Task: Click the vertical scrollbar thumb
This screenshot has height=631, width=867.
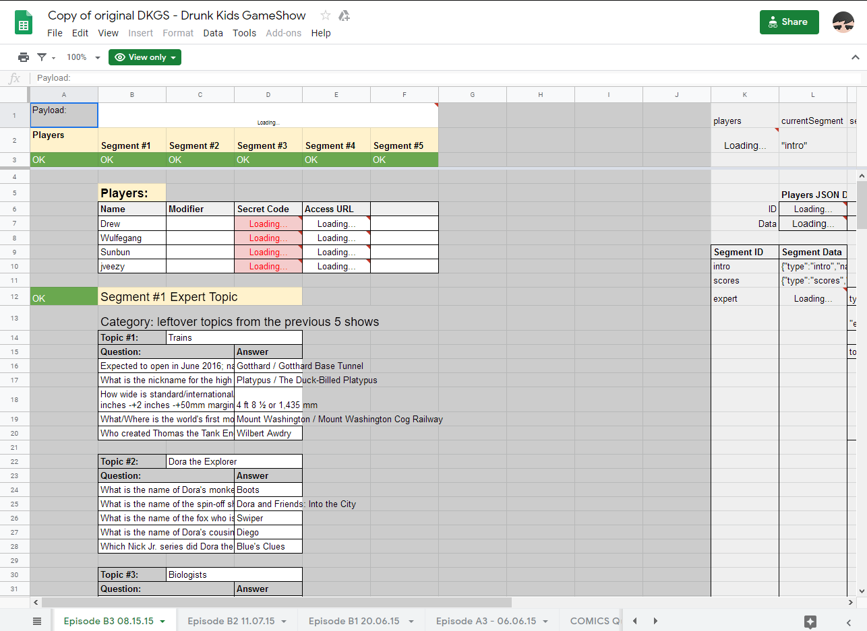Action: 862,205
